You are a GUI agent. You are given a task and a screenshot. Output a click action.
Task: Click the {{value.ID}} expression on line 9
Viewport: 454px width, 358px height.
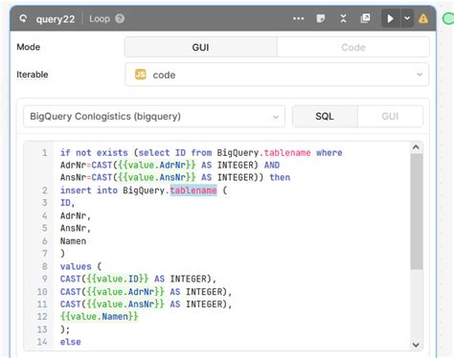118,279
